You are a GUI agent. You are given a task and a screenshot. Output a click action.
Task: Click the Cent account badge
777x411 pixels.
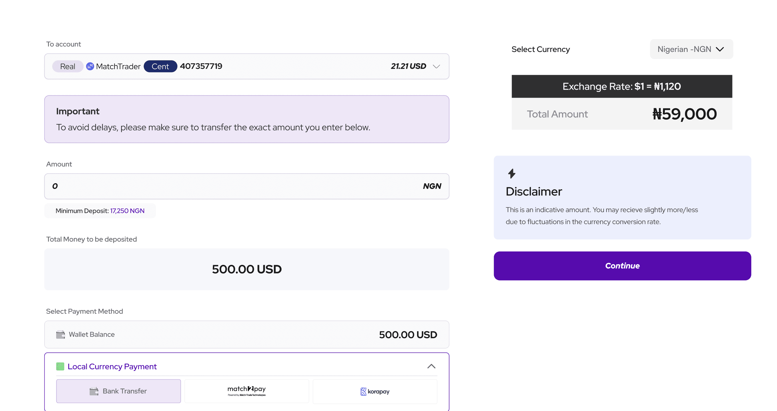pyautogui.click(x=160, y=66)
